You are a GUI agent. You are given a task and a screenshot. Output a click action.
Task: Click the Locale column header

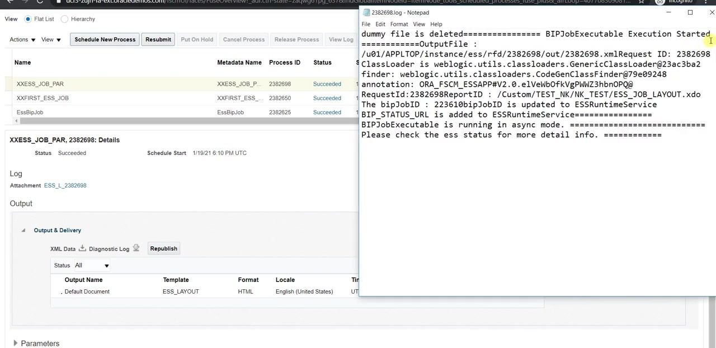[285, 280]
